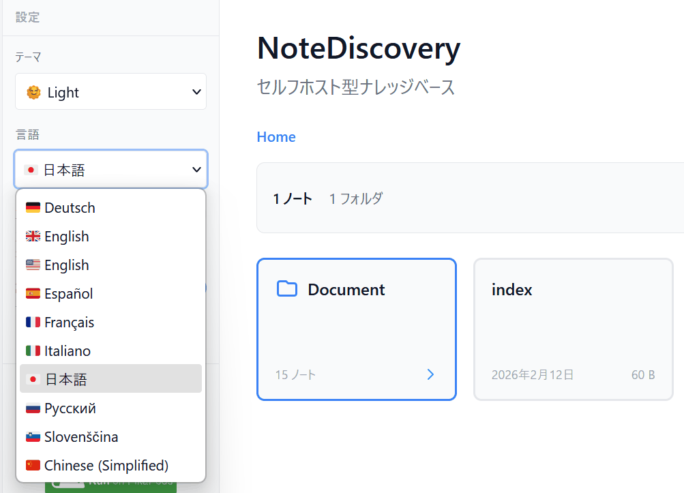684x493 pixels.
Task: Click the UK flag icon beside English
Action: click(33, 237)
